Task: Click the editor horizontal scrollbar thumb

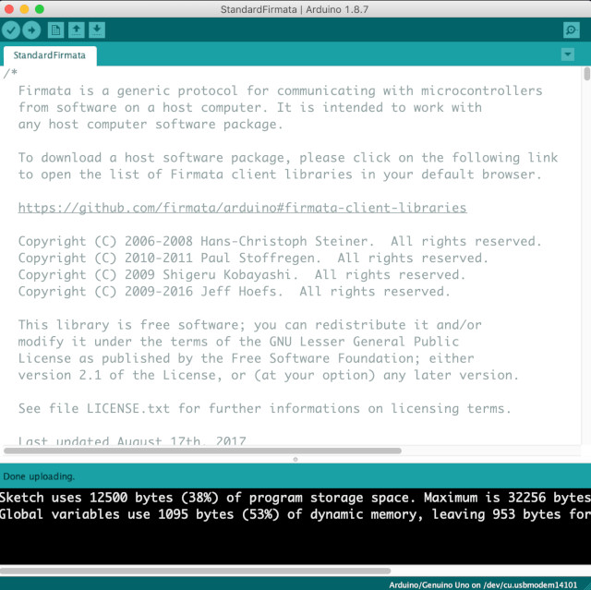Action: [x=202, y=451]
